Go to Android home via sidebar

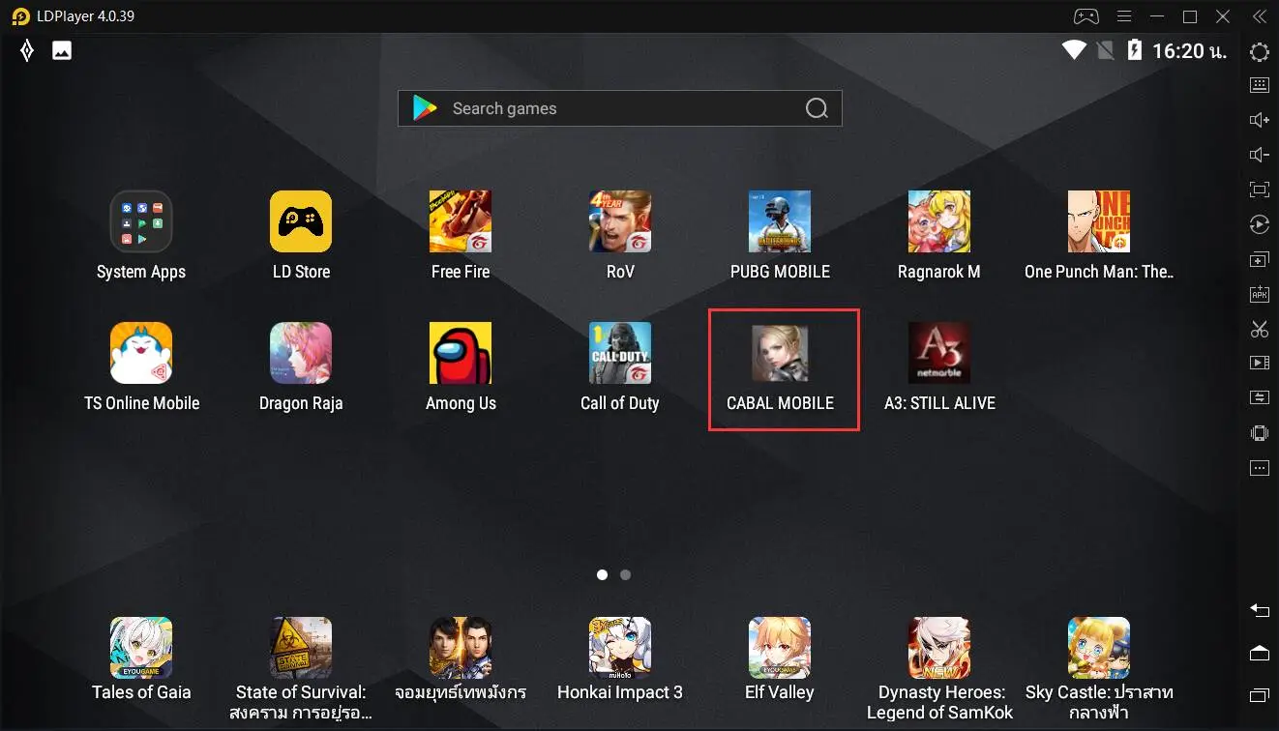click(x=1260, y=653)
